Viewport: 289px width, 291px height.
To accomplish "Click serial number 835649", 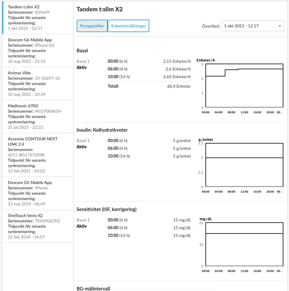I will pos(42,12).
